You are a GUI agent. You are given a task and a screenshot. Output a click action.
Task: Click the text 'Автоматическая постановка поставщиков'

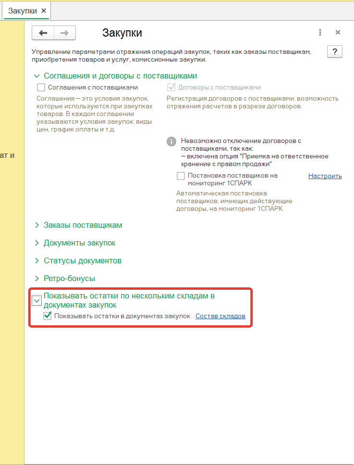(234, 201)
